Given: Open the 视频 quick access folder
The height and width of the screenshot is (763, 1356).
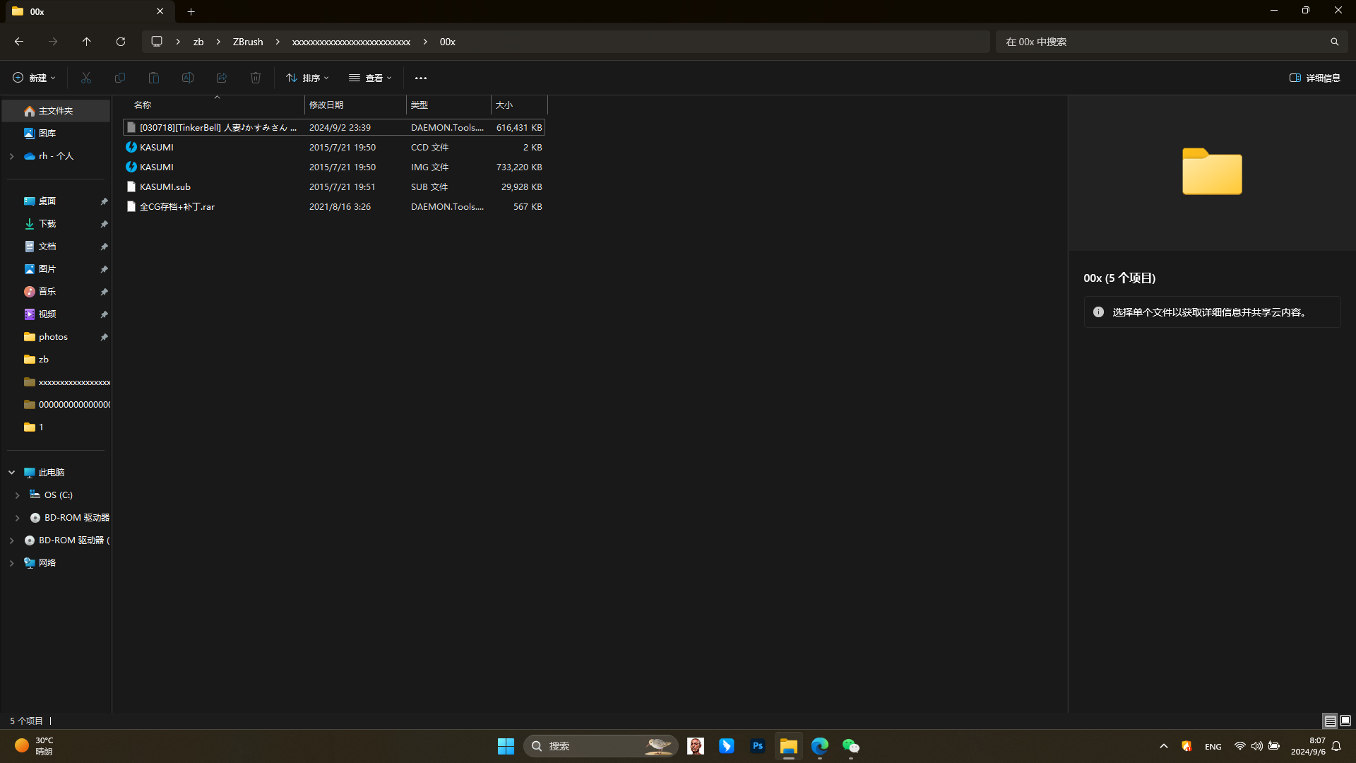Looking at the screenshot, I should coord(47,314).
